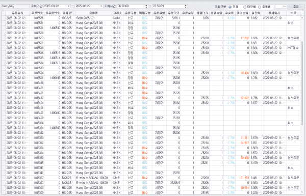The height and width of the screenshot is (196, 306).
Task: Select the Gold(2025.12) order row
Action: [x=151, y=18]
